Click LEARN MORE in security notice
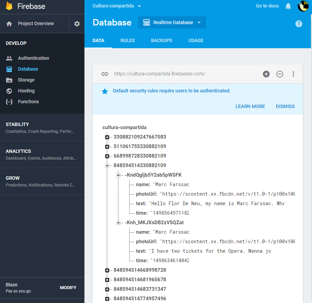This screenshot has width=312, height=303. [x=250, y=106]
